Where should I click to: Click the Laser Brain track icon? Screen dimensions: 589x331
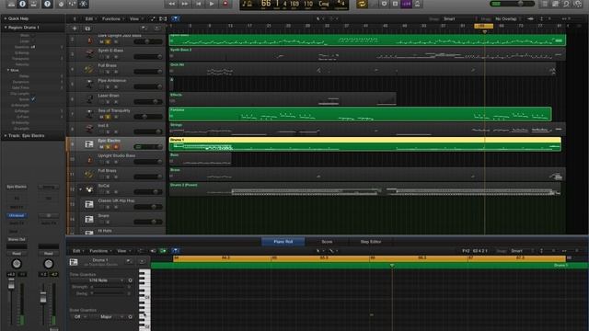tap(89, 99)
